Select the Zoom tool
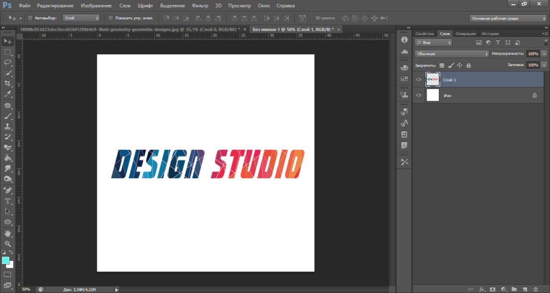Viewport: 550px width, 293px height. (8, 244)
